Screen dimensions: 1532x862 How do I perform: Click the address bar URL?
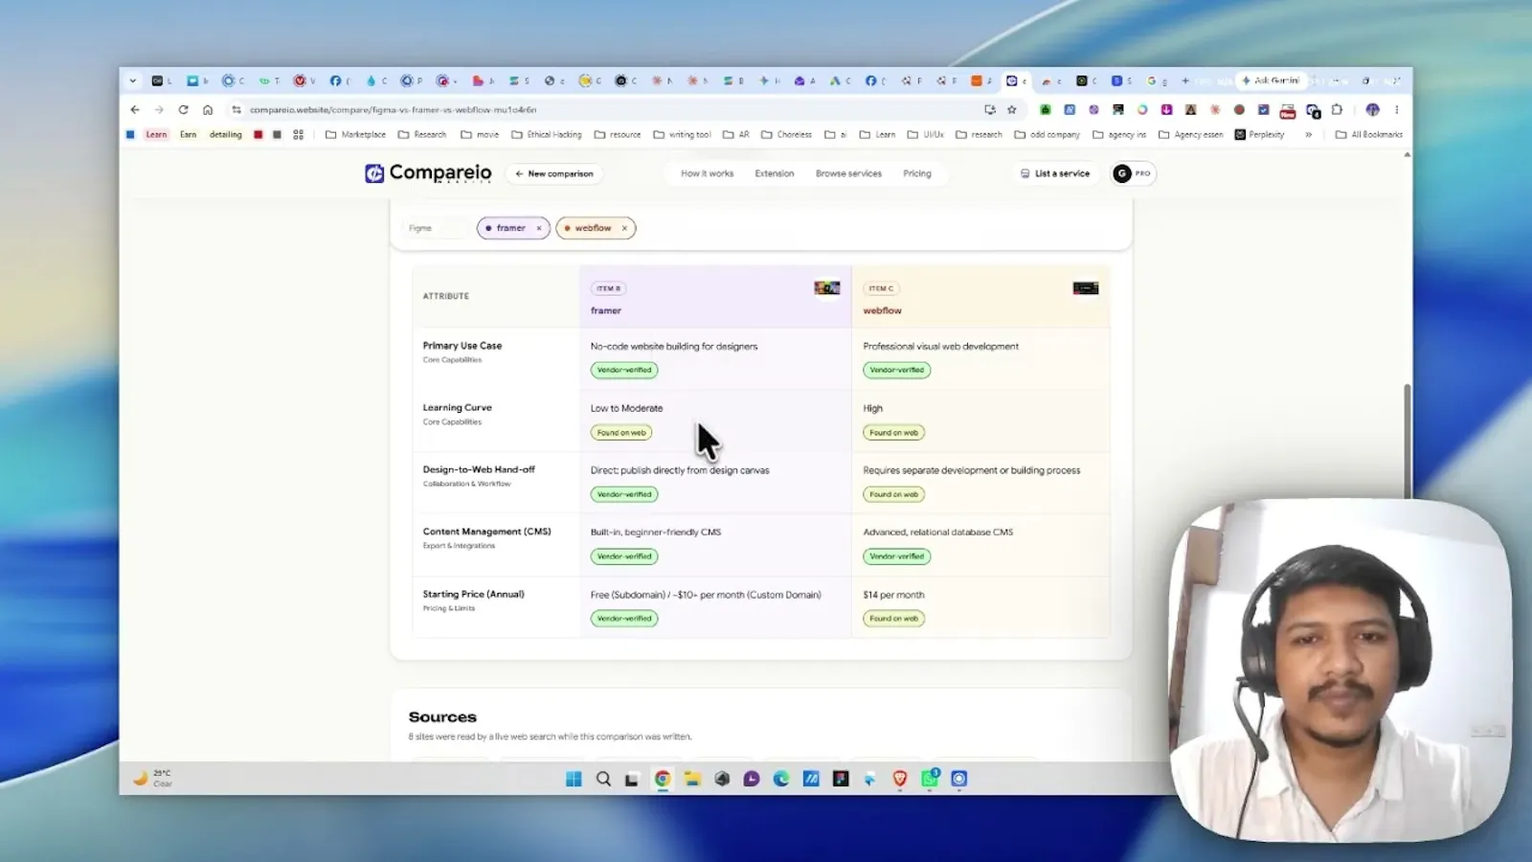coord(393,110)
